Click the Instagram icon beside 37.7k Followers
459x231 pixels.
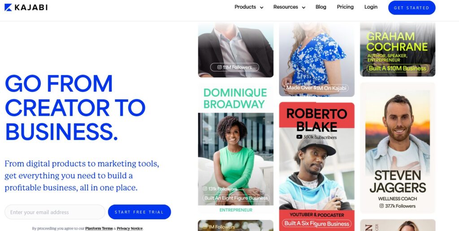pos(381,206)
